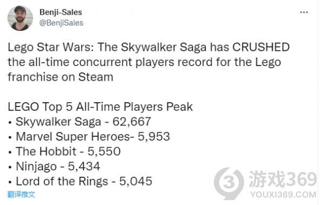Click the 'LEGO Top 5 All-Time Players Peak' heading
Image resolution: width=324 pixels, height=205 pixels.
click(x=100, y=107)
